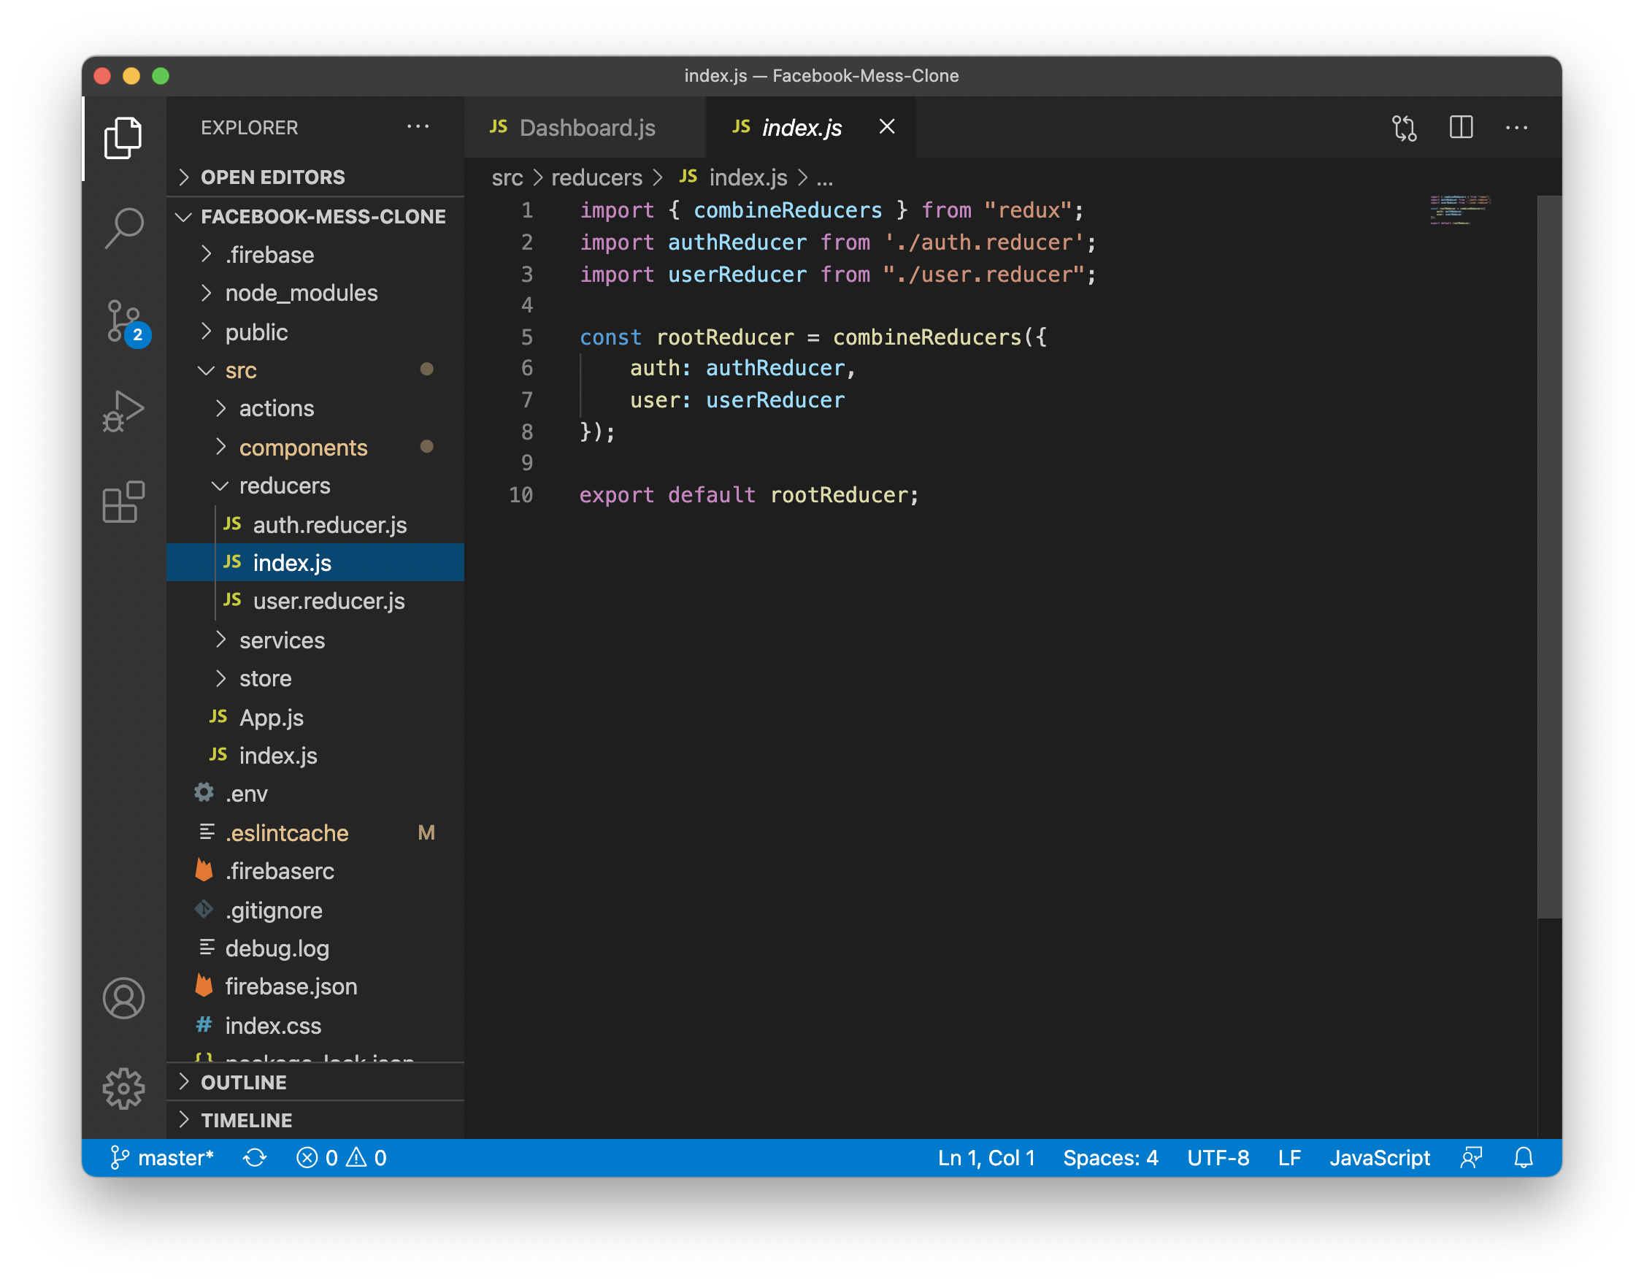
Task: Open the Explorer view in activity bar
Action: coord(123,138)
